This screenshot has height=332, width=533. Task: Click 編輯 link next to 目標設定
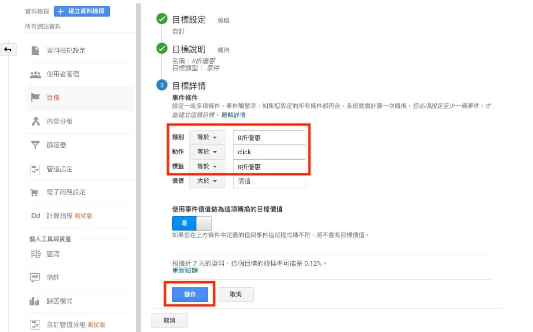point(223,21)
